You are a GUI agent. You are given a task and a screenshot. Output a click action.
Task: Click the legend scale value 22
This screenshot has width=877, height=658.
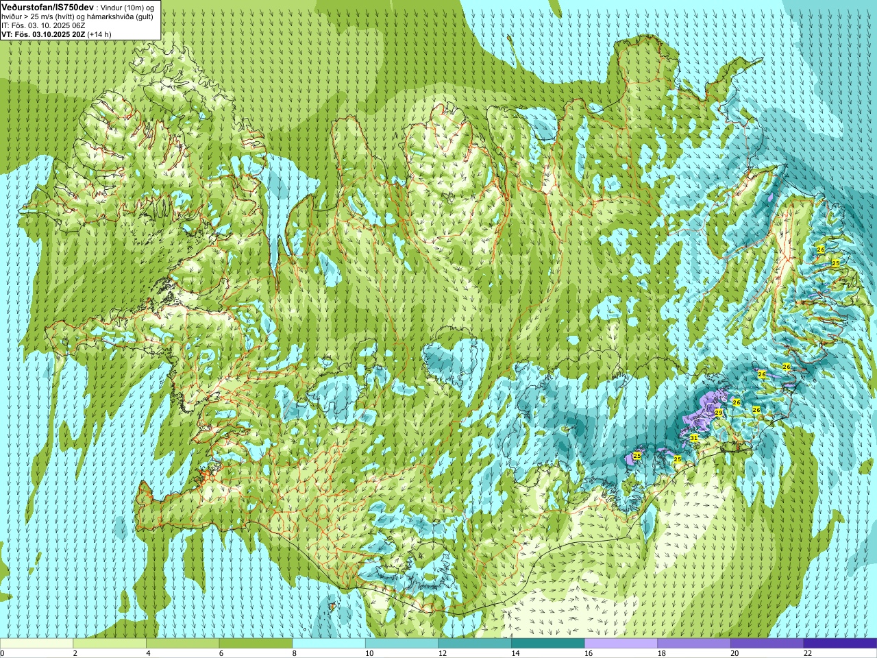[x=807, y=653]
